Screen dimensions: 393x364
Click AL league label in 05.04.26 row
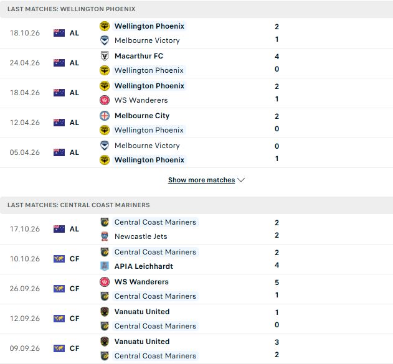coord(74,152)
